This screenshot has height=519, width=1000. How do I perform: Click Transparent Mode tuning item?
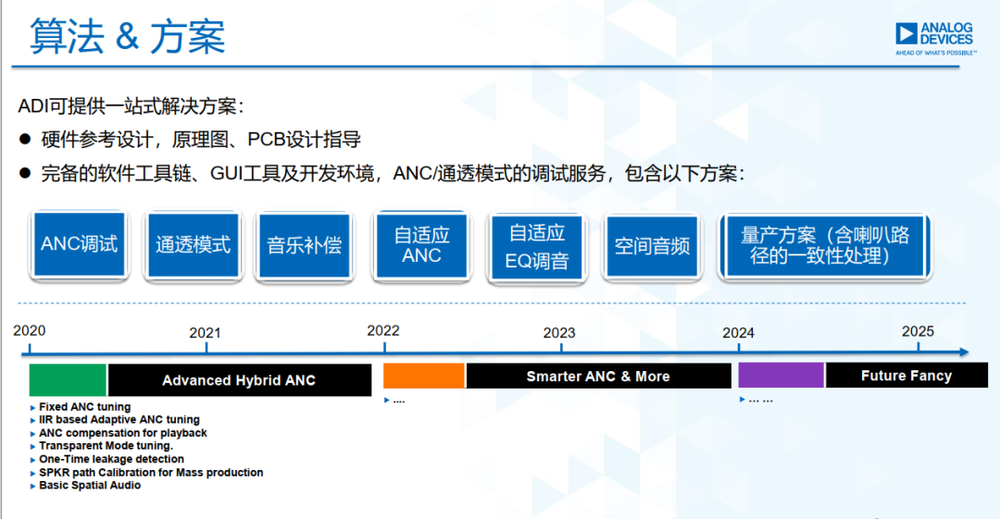coord(106,446)
